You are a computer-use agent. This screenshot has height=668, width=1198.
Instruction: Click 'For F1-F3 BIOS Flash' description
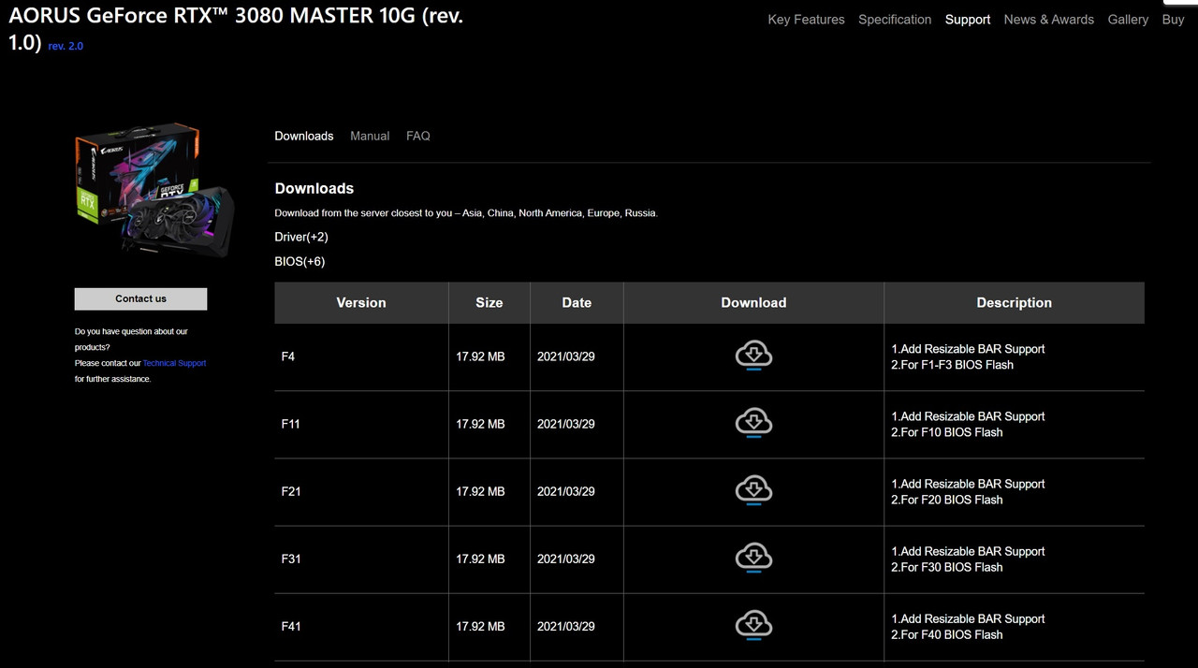pos(952,365)
